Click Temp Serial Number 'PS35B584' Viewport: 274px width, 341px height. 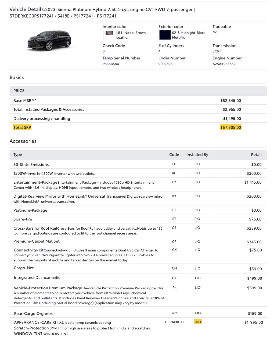111,64
